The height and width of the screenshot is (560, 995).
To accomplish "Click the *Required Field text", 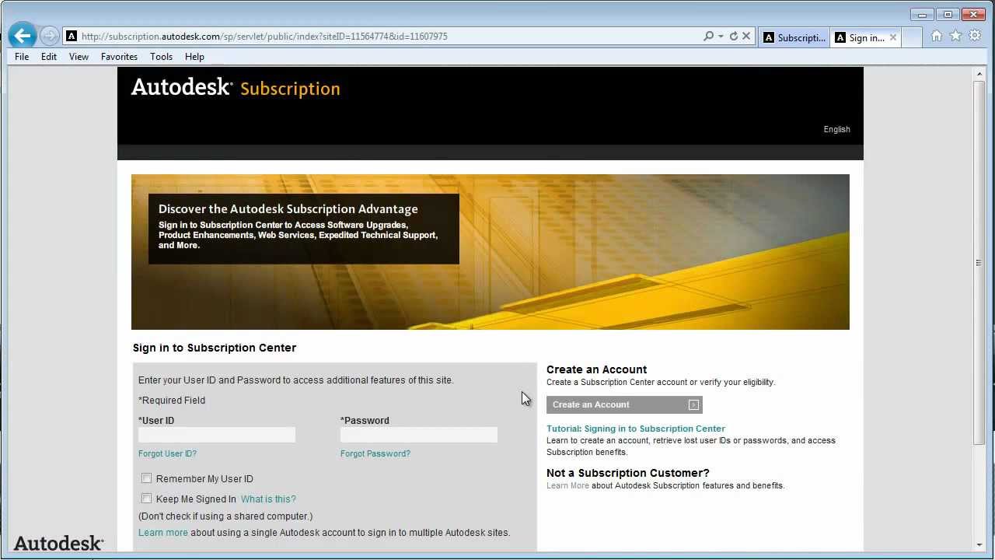I will 172,401.
